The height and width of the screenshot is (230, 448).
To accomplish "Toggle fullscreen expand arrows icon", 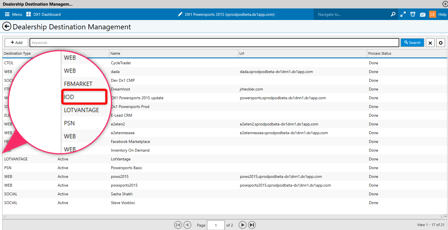I will pyautogui.click(x=403, y=14).
